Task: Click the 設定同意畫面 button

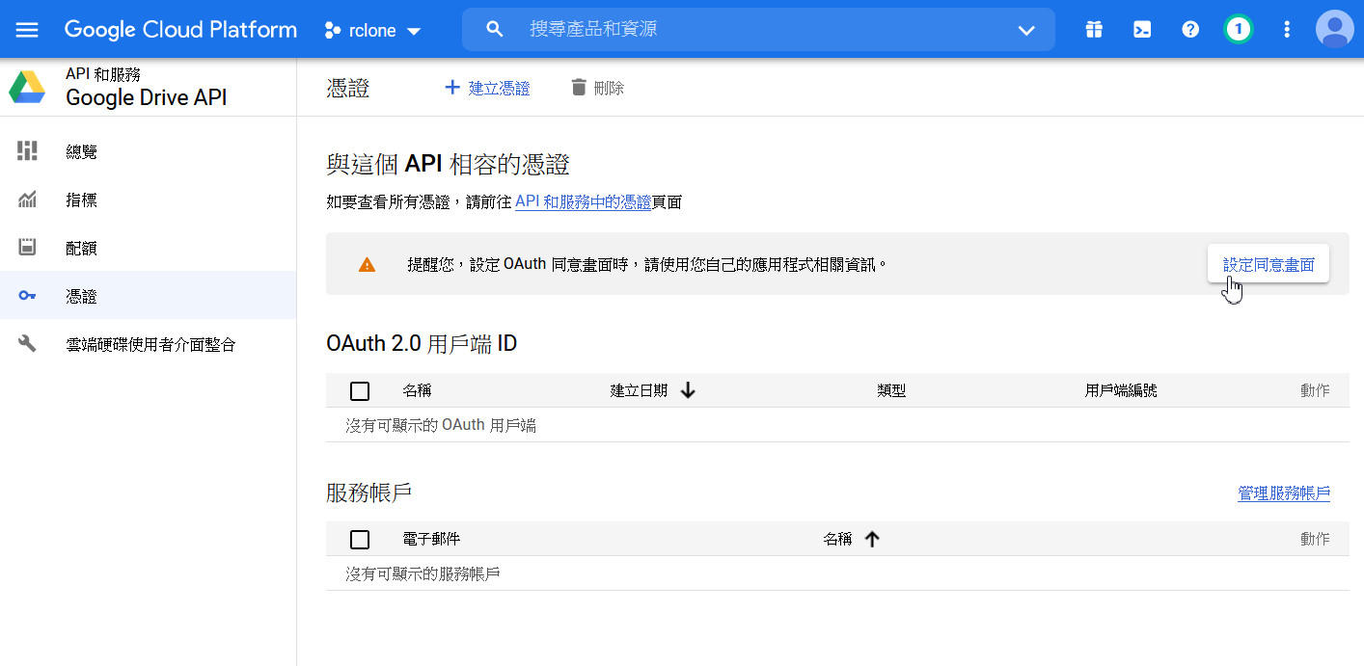Action: click(x=1268, y=264)
